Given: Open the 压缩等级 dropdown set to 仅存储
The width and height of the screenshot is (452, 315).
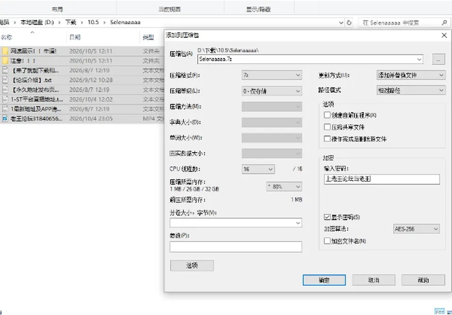Looking at the screenshot, I should point(272,91).
